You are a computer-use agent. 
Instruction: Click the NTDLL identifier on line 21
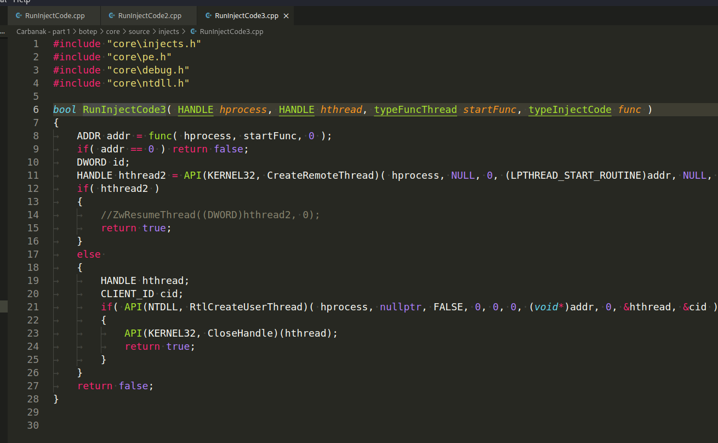(x=163, y=307)
